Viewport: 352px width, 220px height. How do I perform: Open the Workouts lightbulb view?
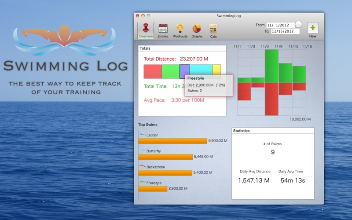coord(180,30)
